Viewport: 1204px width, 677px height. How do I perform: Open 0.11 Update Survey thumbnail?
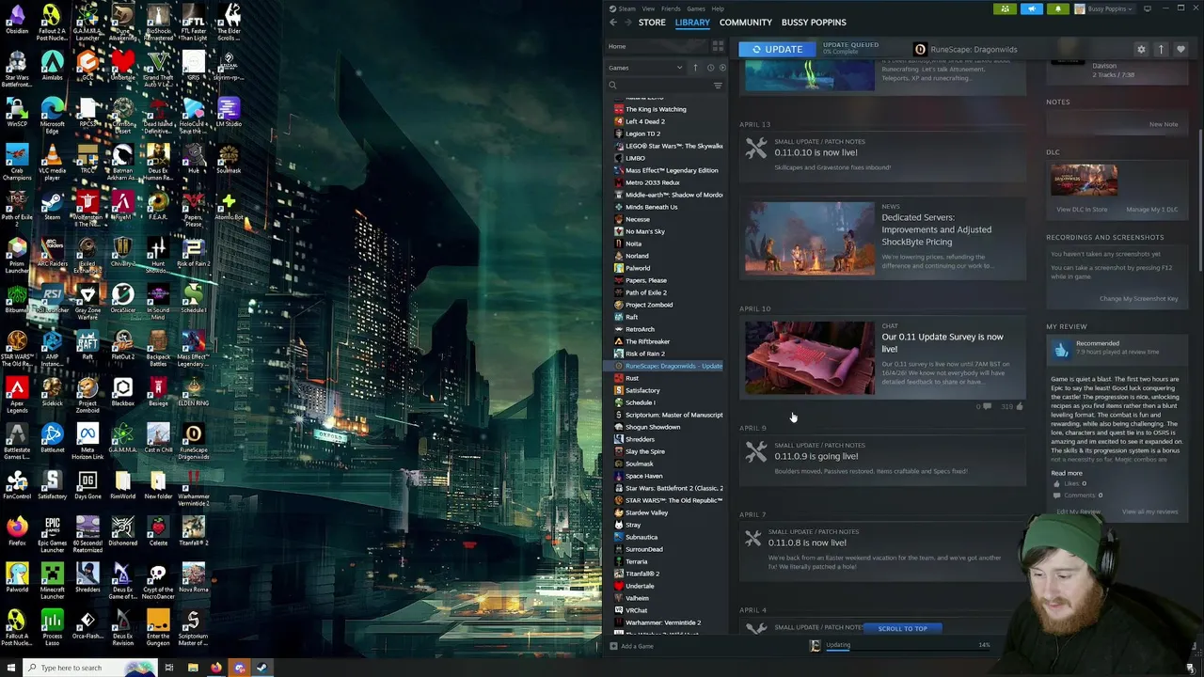point(809,357)
